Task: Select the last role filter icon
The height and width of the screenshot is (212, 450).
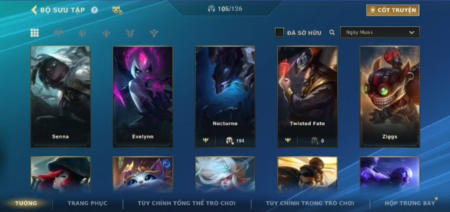Action: (154, 33)
